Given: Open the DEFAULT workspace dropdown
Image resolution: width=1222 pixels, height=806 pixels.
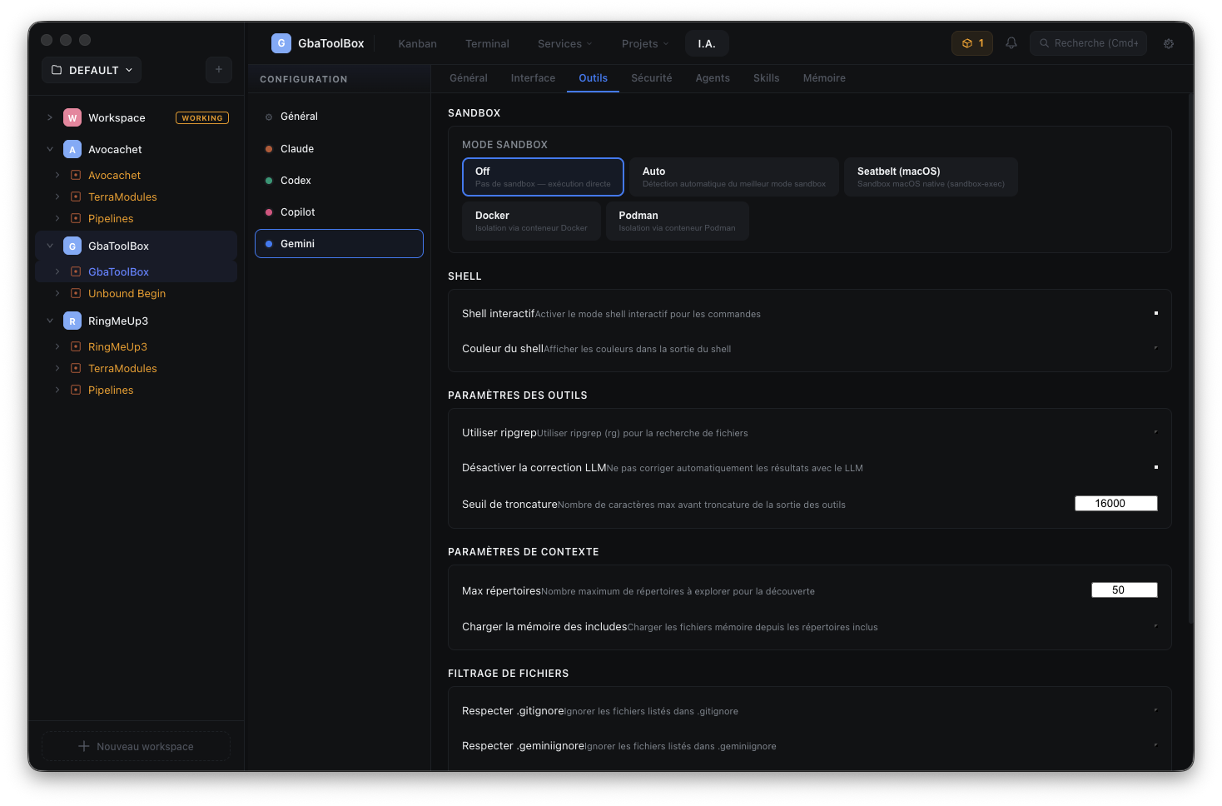Looking at the screenshot, I should coord(92,70).
